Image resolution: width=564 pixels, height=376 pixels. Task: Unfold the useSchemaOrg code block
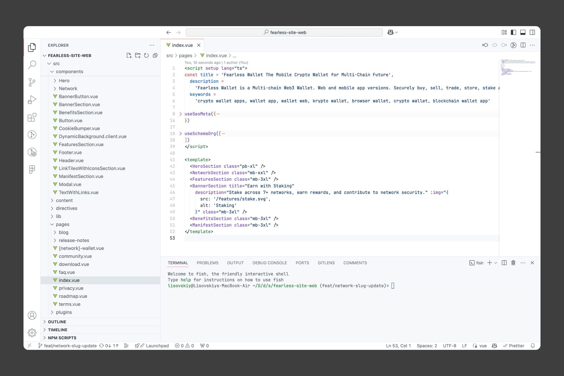tap(181, 134)
